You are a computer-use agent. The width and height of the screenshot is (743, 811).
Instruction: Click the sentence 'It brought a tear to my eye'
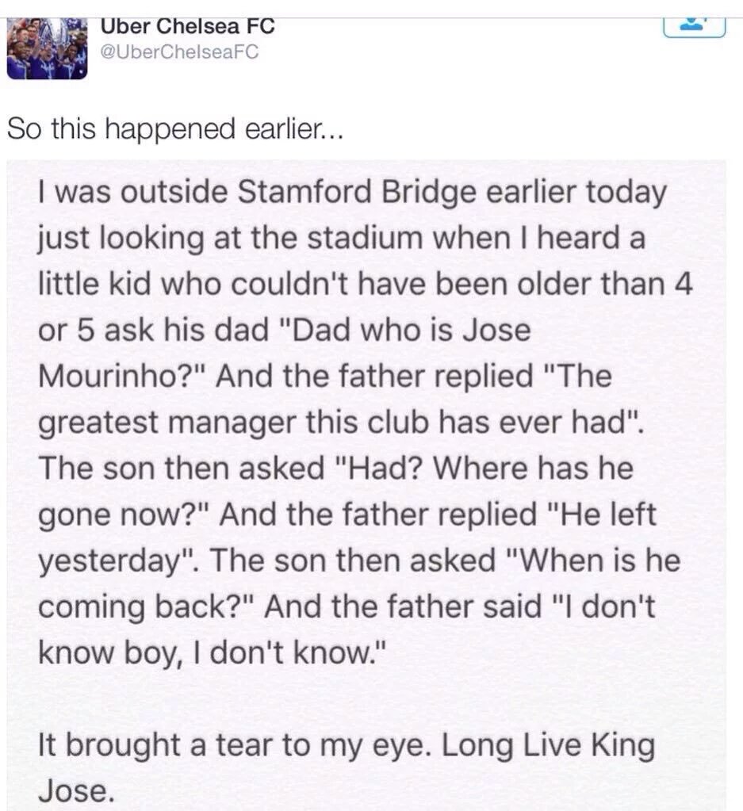[x=233, y=746]
